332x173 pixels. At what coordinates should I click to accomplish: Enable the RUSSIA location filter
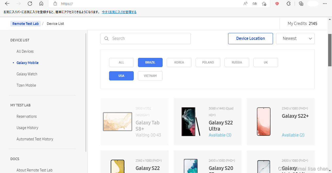click(237, 62)
